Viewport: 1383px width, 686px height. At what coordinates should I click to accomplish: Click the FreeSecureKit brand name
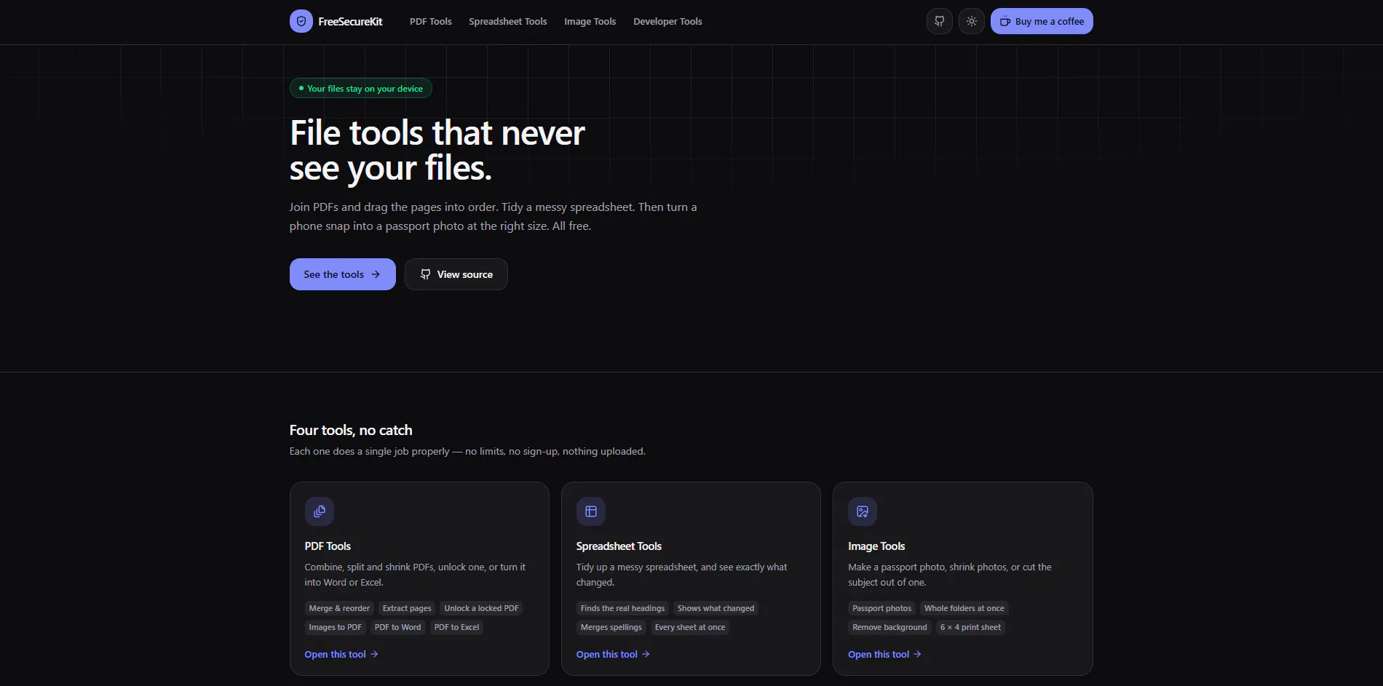[x=350, y=21]
